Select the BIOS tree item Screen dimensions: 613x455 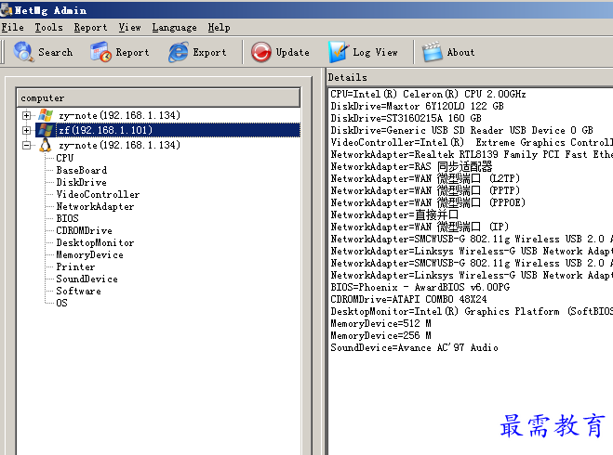point(67,218)
